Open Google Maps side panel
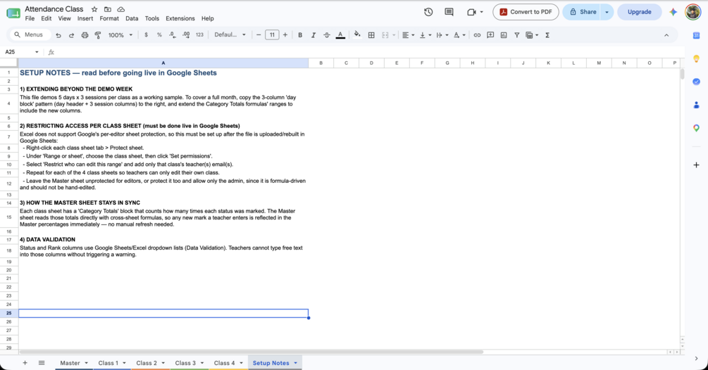This screenshot has width=708, height=370. coord(696,128)
